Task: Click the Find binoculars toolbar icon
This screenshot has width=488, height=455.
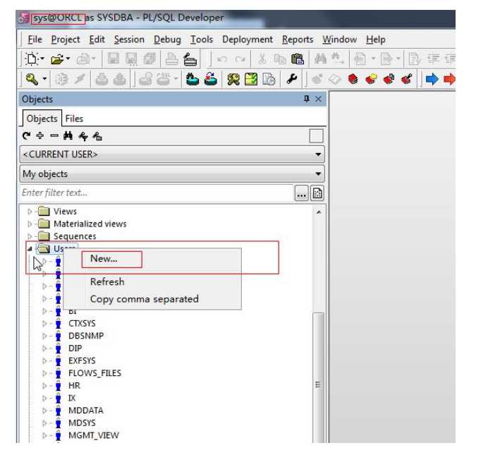Action: point(321,58)
